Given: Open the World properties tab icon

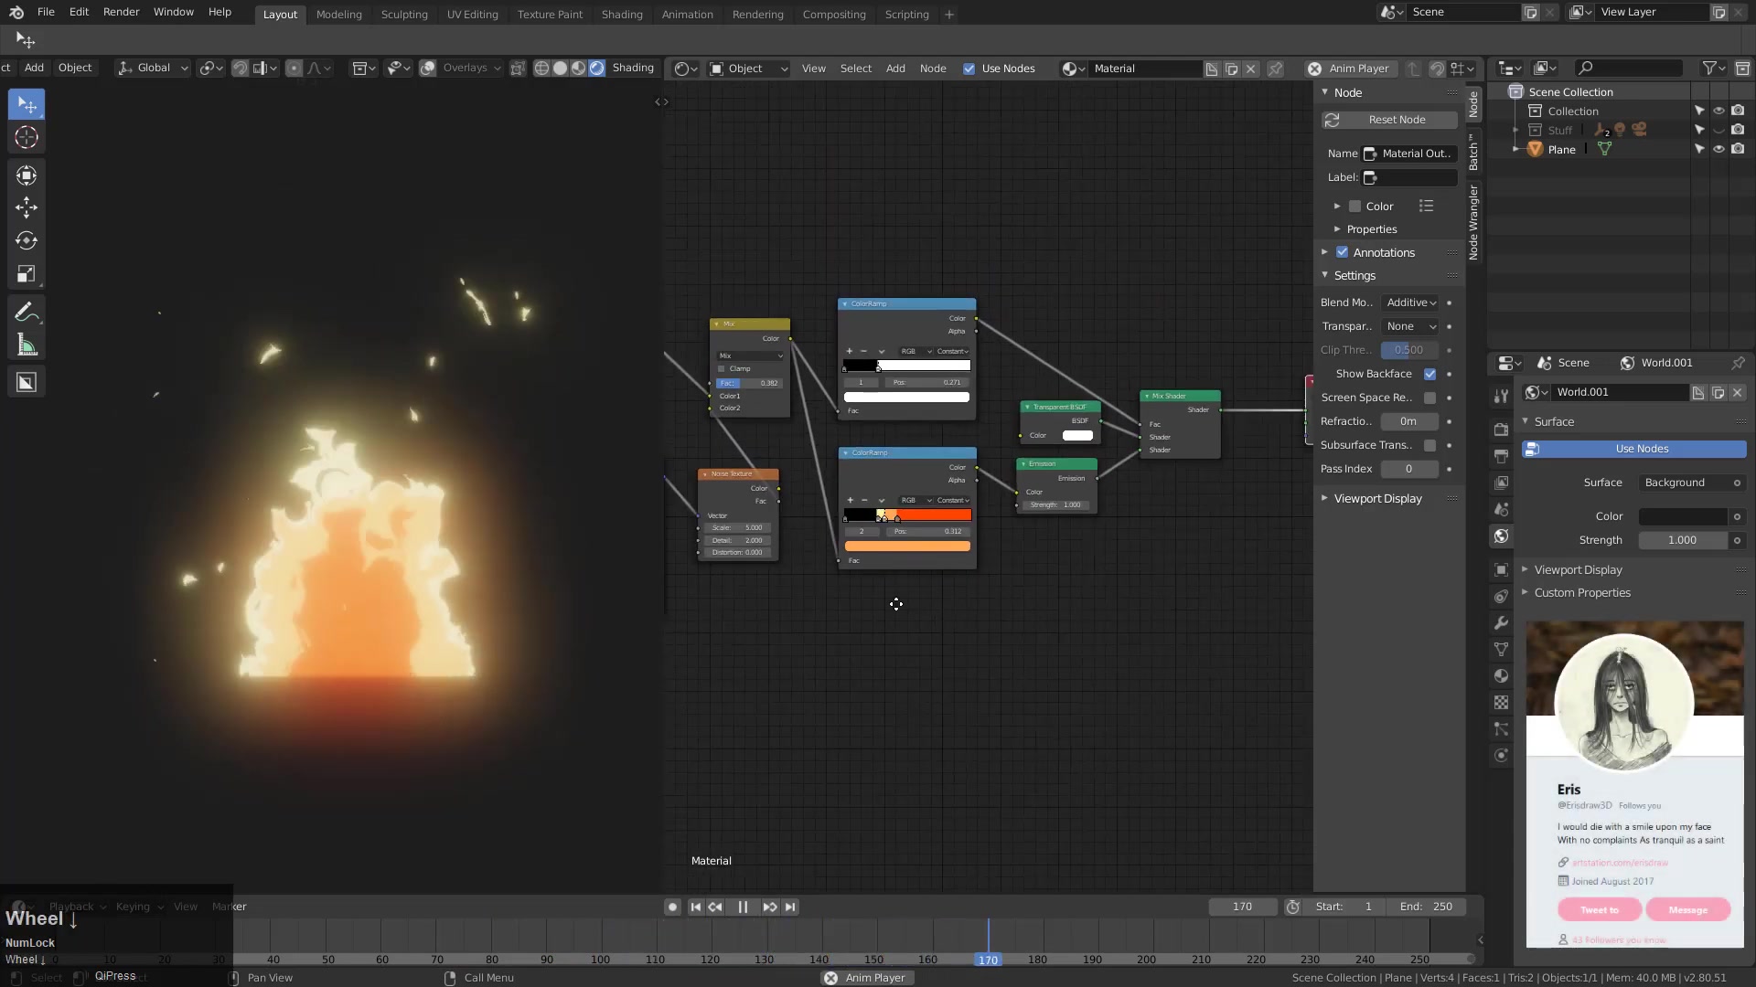Looking at the screenshot, I should (1501, 536).
